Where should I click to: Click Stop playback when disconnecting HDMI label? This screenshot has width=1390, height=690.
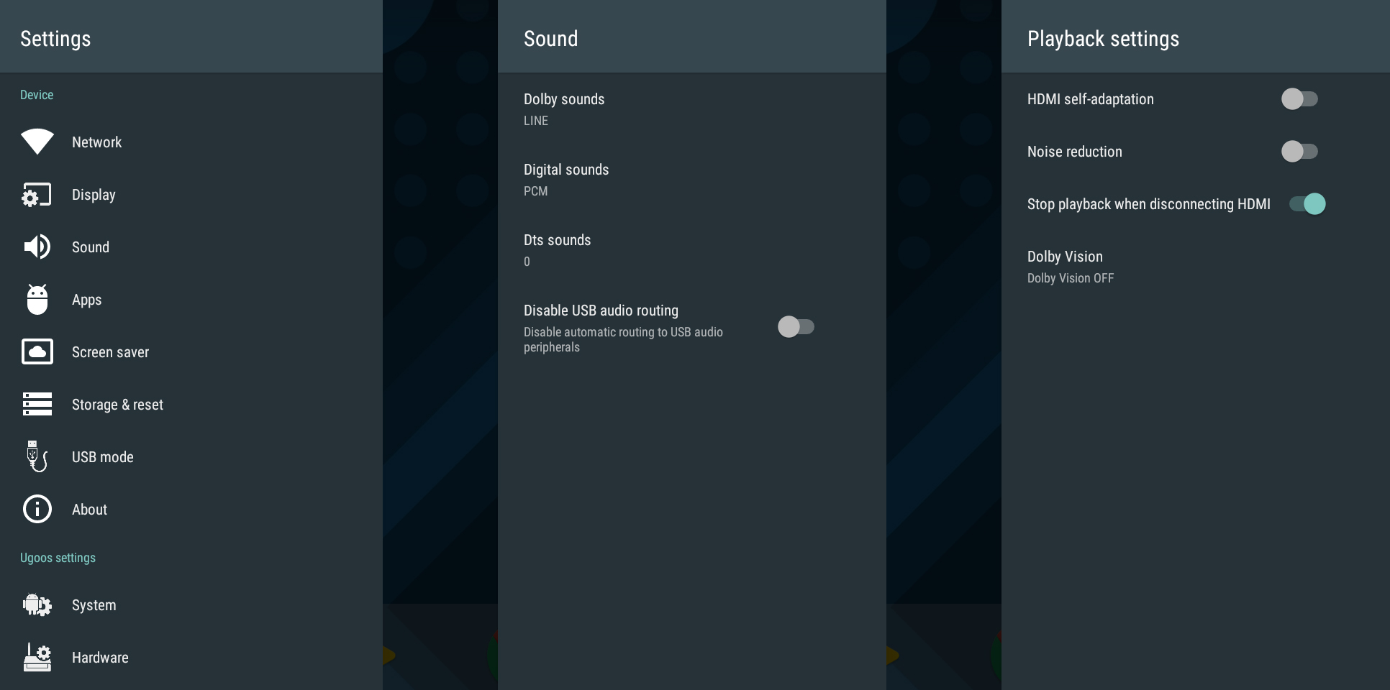pos(1148,204)
